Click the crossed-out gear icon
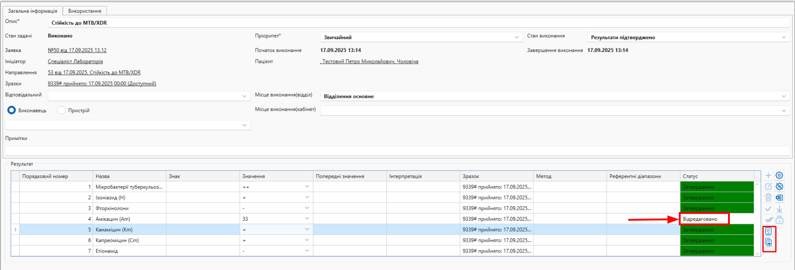Viewport: 795px width, 270px height. (780, 187)
